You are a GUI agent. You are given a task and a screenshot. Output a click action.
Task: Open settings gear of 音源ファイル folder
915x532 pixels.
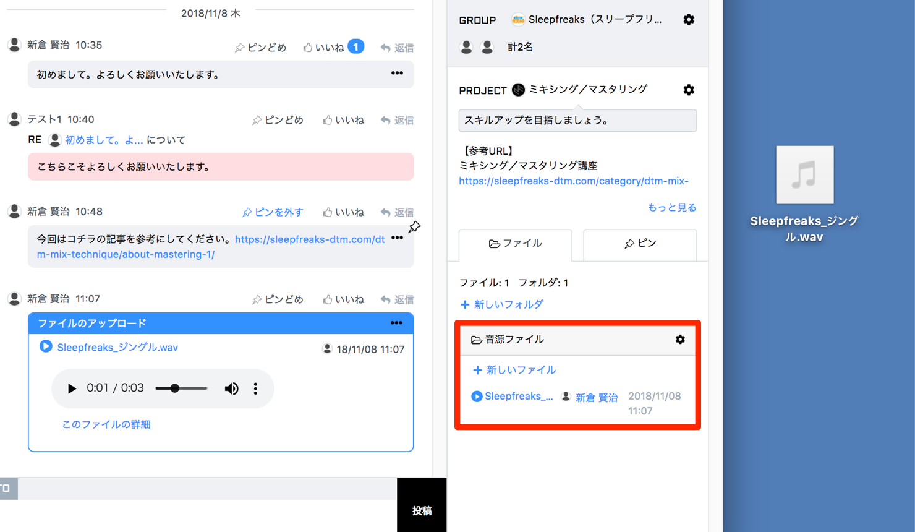click(x=680, y=339)
